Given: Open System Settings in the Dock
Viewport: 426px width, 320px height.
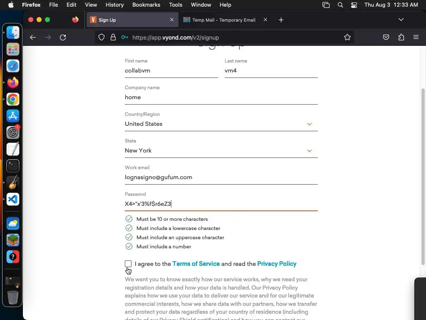Looking at the screenshot, I should point(13,133).
